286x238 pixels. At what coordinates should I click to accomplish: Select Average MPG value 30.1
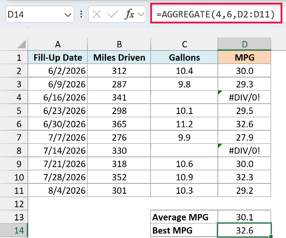coord(244,217)
